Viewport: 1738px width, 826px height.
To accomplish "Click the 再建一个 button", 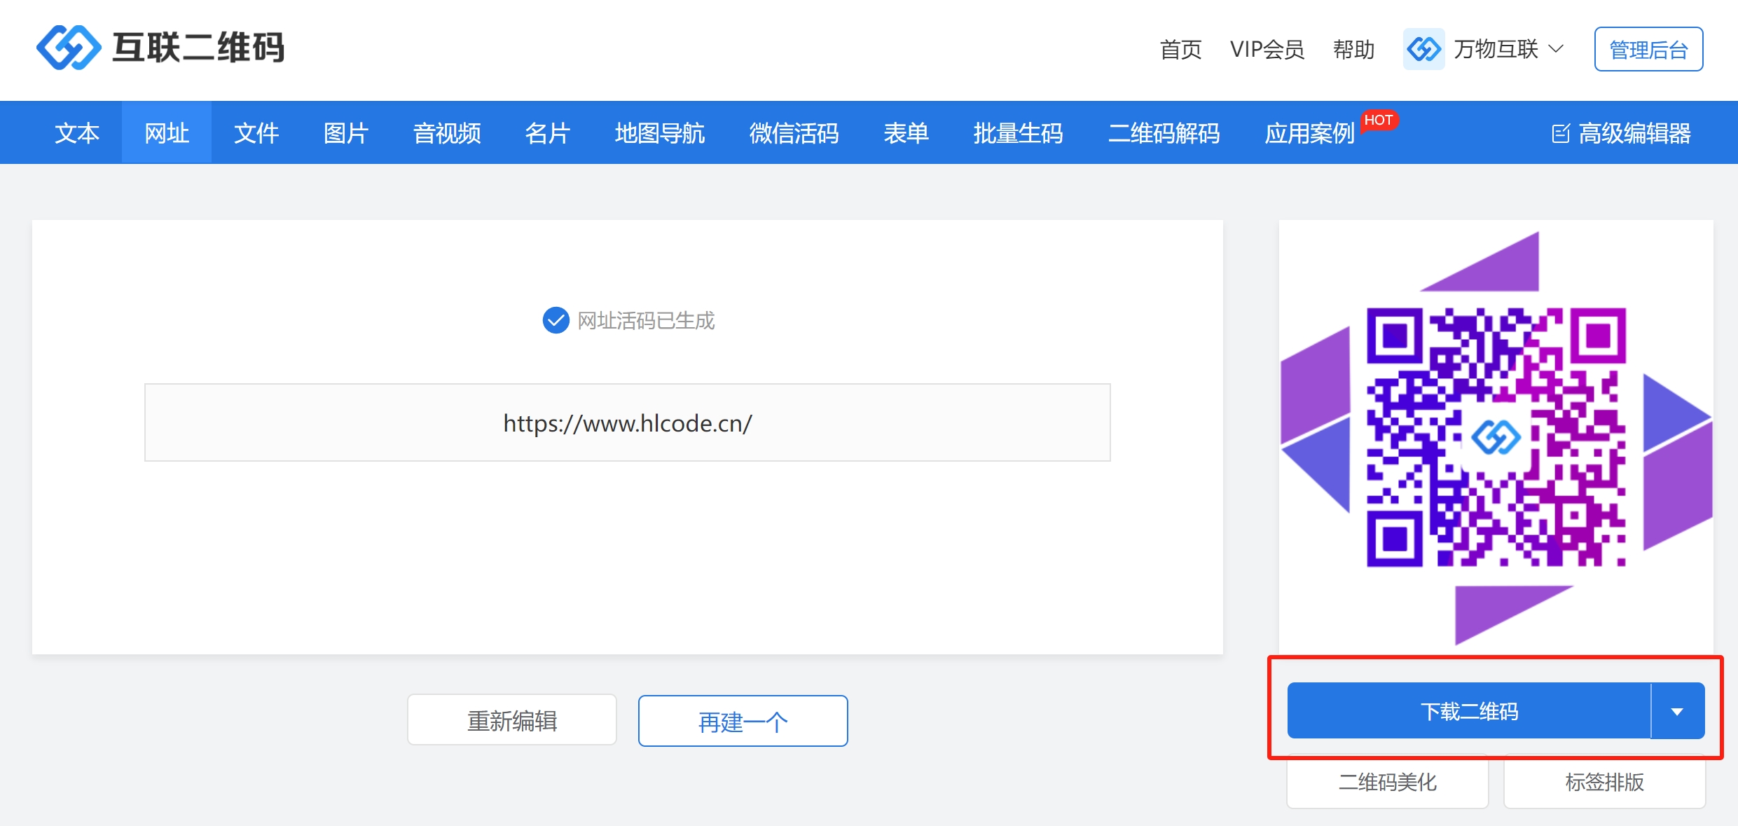I will (743, 721).
